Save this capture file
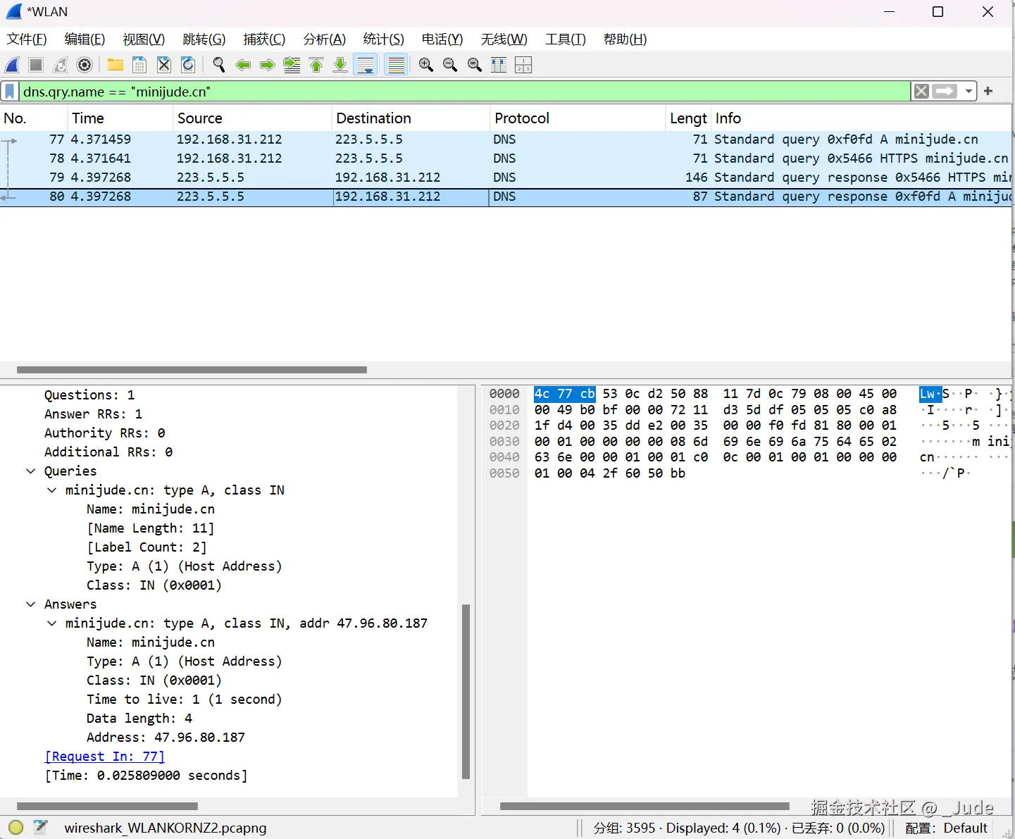This screenshot has height=839, width=1015. click(x=139, y=65)
